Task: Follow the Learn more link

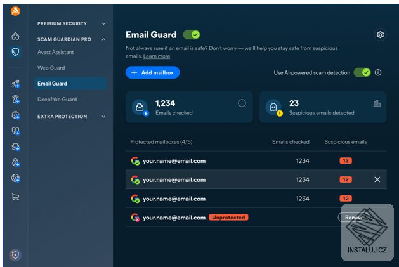Action: coord(157,56)
